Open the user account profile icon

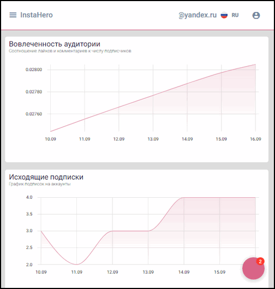[256, 15]
